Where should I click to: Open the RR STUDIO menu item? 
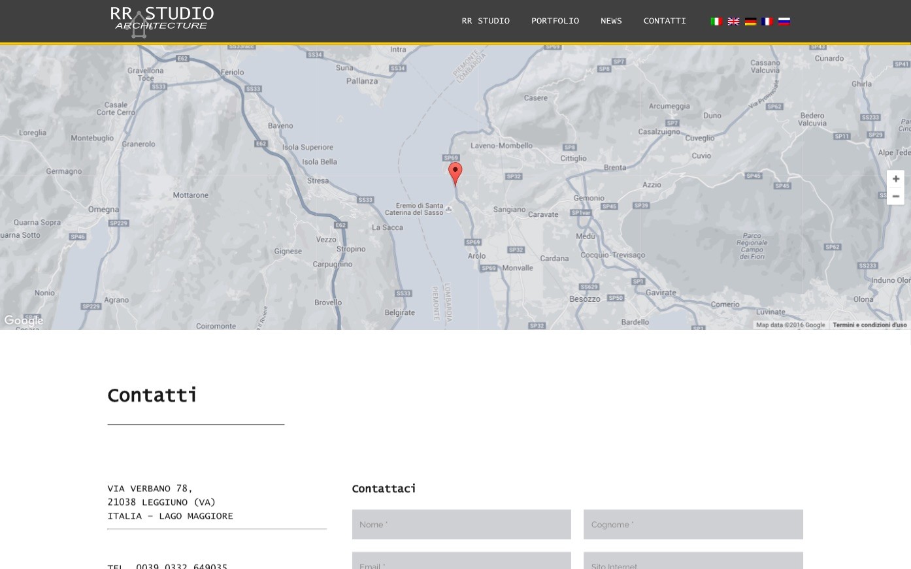[x=486, y=21]
